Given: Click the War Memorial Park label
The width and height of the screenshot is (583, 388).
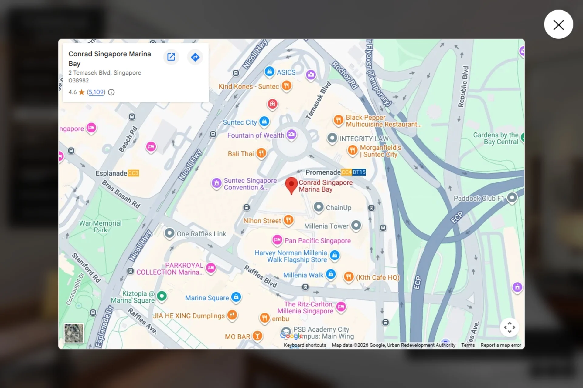Looking at the screenshot, I should click(100, 226).
